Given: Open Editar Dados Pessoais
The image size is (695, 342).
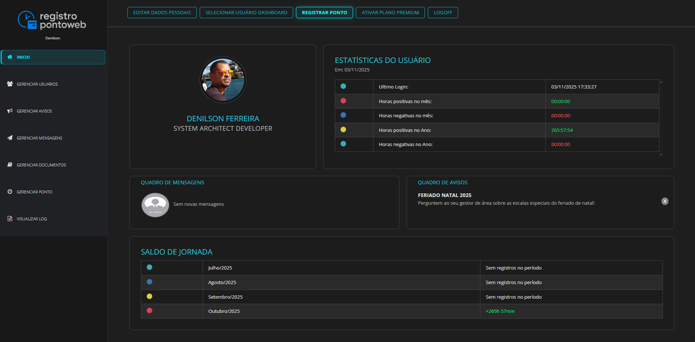Looking at the screenshot, I should point(162,13).
